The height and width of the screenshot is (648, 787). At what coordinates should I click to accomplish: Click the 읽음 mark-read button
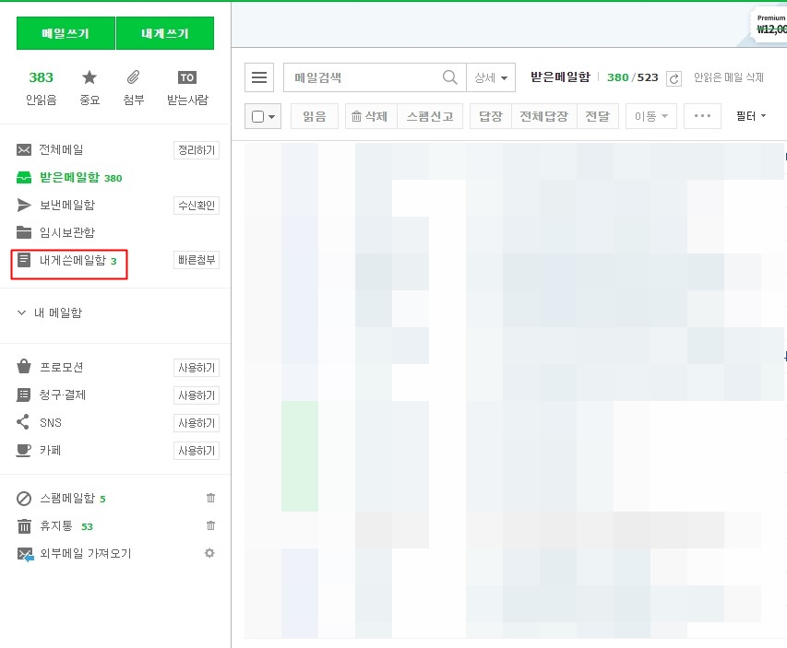tap(315, 116)
